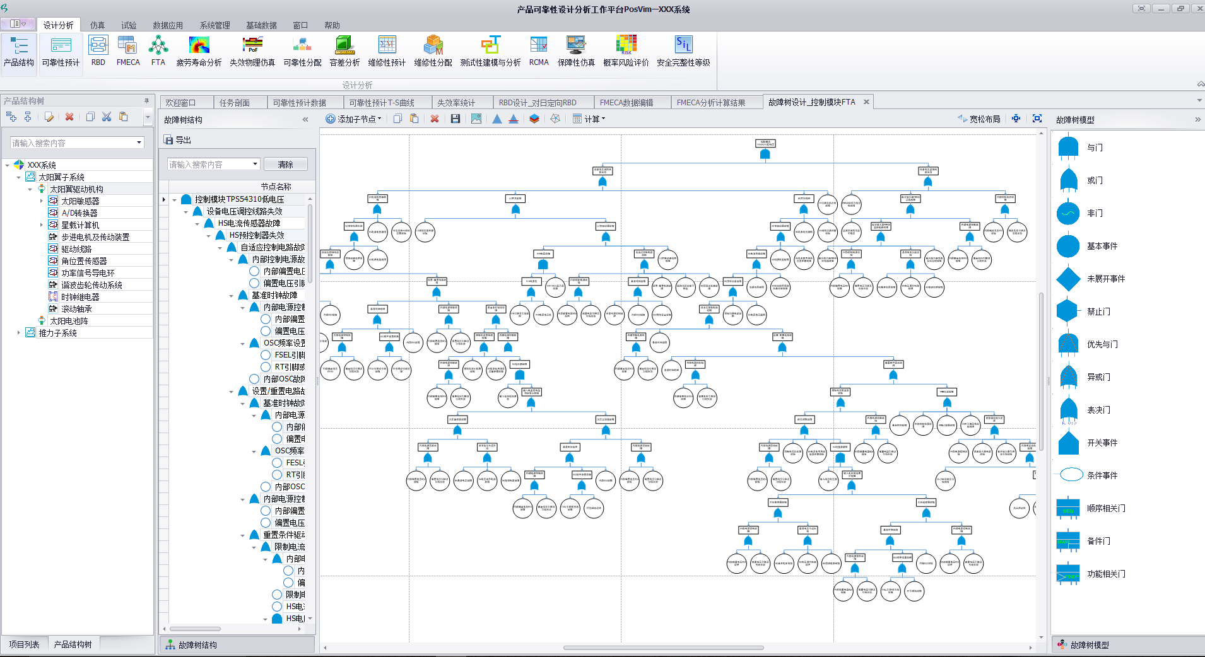Open 维修性分配 tool
Viewport: 1205px width, 657px height.
433,52
